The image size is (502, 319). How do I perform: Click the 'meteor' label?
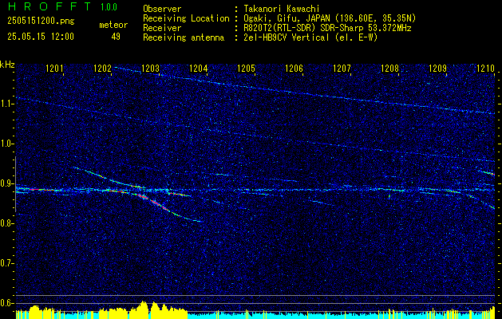[x=113, y=25]
